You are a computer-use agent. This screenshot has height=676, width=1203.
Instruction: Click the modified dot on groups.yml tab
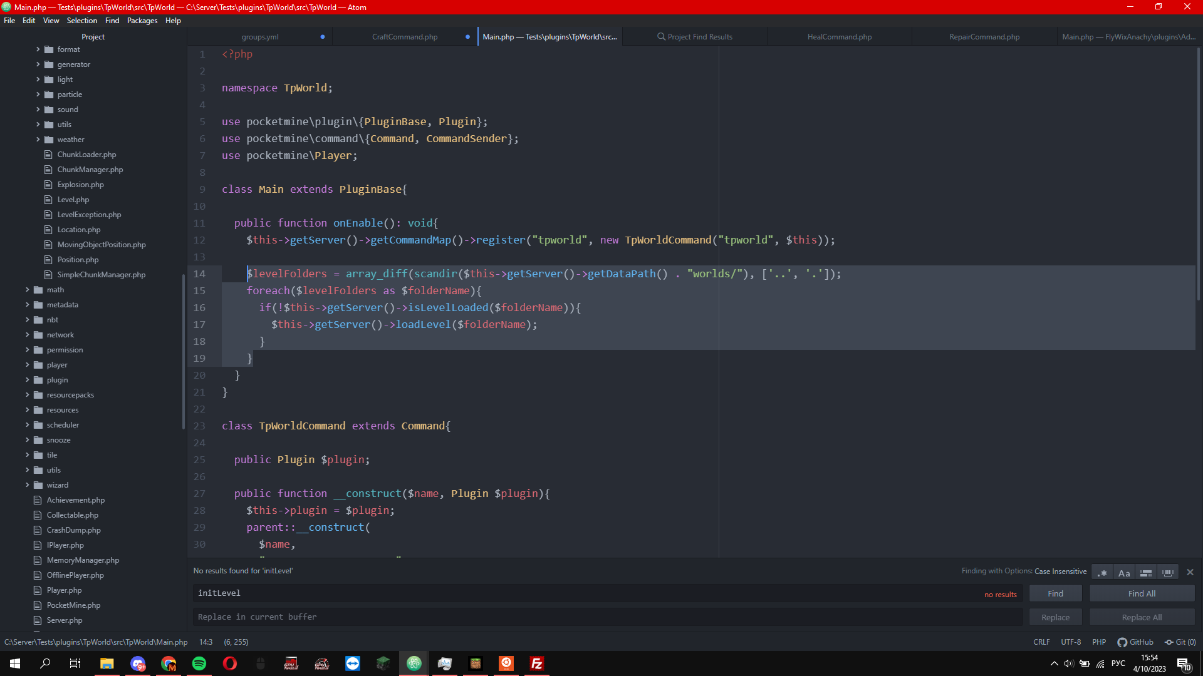pyautogui.click(x=323, y=37)
